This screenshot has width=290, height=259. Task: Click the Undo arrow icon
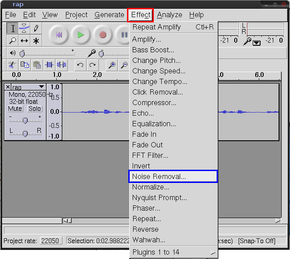(x=80, y=65)
